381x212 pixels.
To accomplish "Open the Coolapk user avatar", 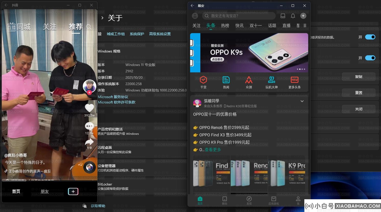I will [195, 16].
